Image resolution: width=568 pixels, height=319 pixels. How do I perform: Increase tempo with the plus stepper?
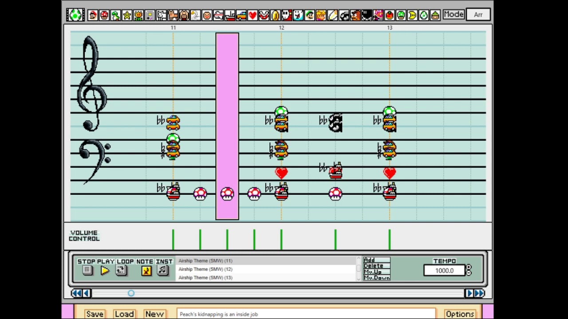[469, 268]
